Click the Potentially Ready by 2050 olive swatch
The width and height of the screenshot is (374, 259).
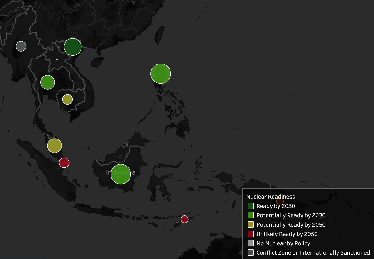(x=251, y=224)
